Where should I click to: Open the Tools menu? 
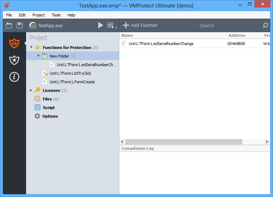(x=56, y=15)
